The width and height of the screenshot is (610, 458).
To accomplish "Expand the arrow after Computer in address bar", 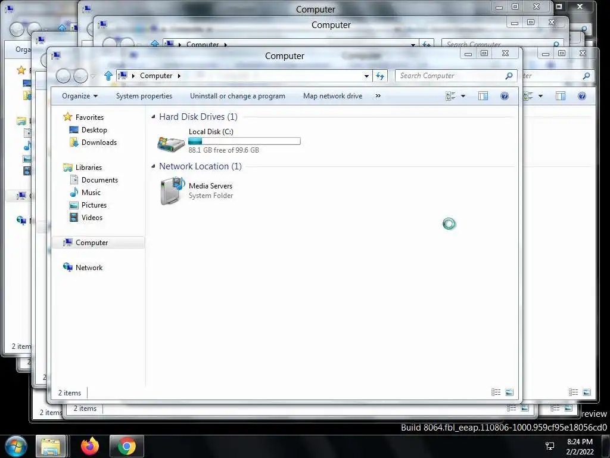I will [x=179, y=76].
